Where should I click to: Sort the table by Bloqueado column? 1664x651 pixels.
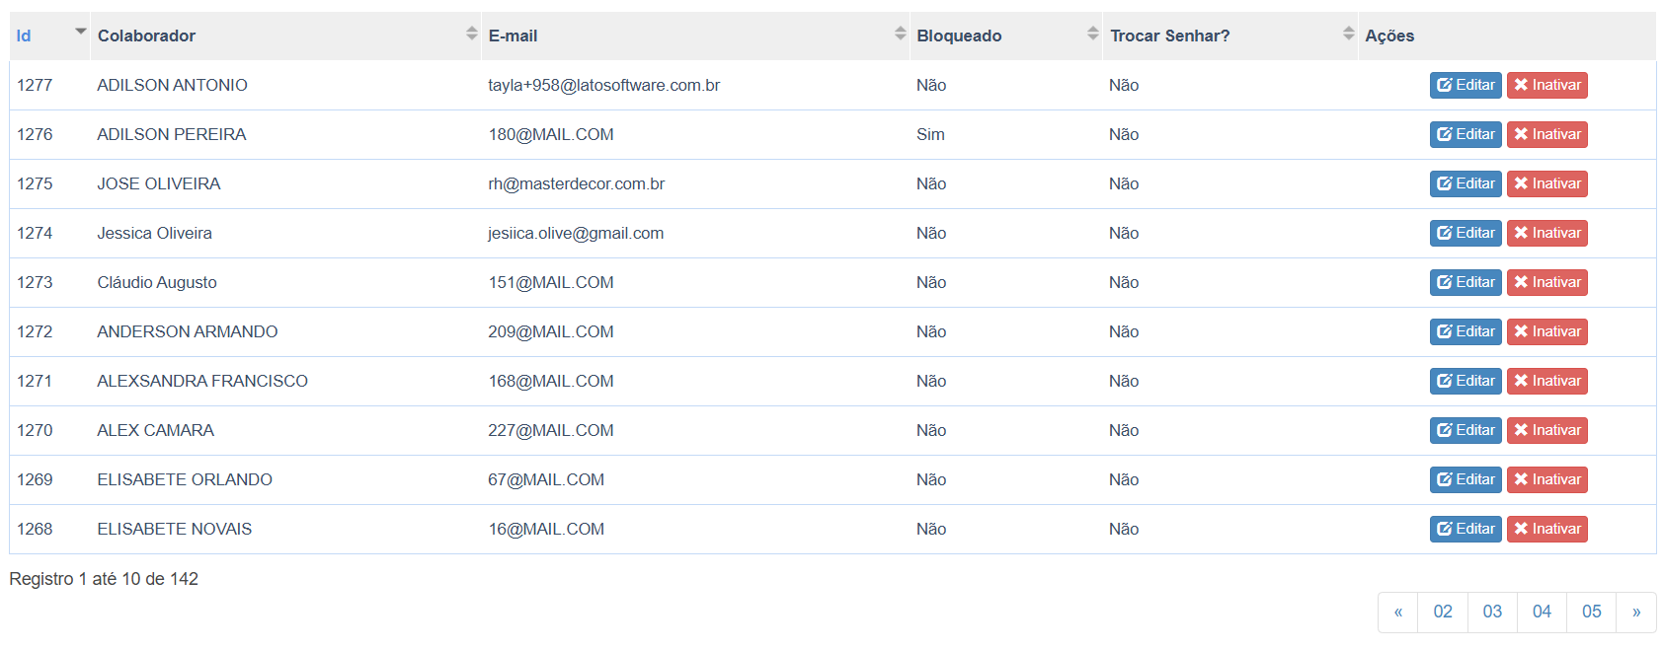(1092, 34)
